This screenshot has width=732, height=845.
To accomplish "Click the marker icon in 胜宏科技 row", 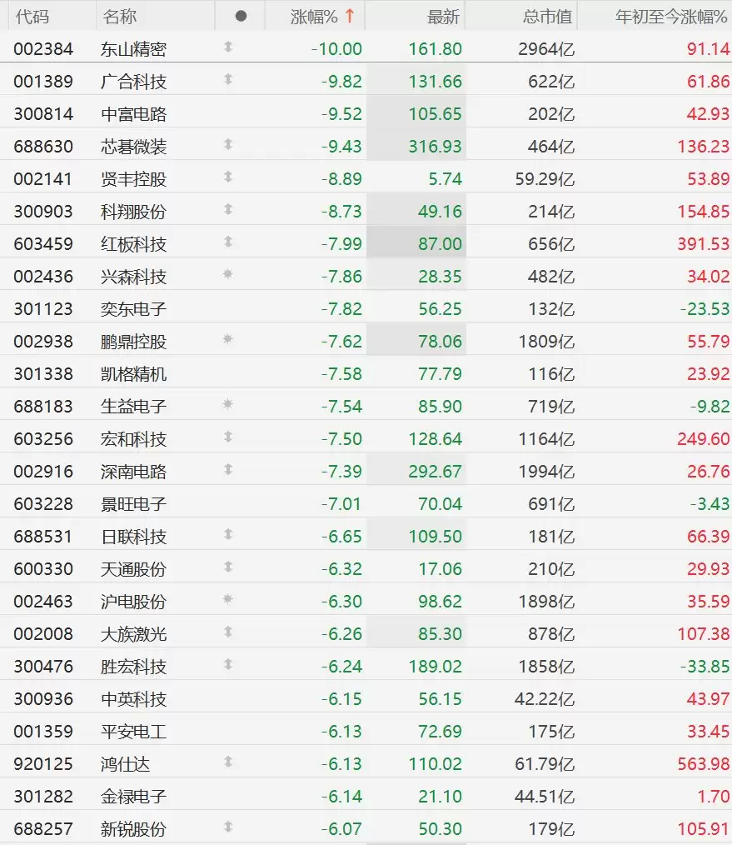I will coord(228,664).
